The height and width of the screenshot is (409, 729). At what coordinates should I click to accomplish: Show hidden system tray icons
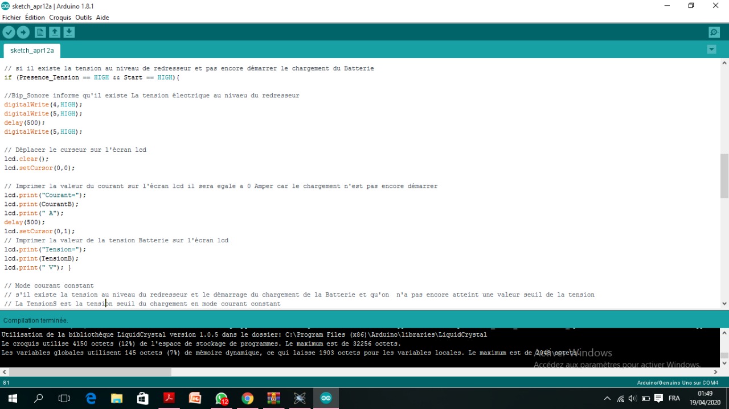(x=607, y=398)
